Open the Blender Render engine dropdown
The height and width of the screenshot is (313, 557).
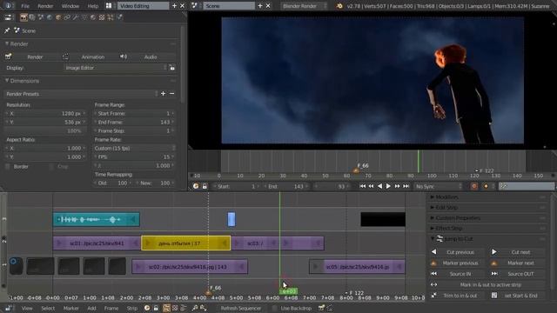point(304,6)
